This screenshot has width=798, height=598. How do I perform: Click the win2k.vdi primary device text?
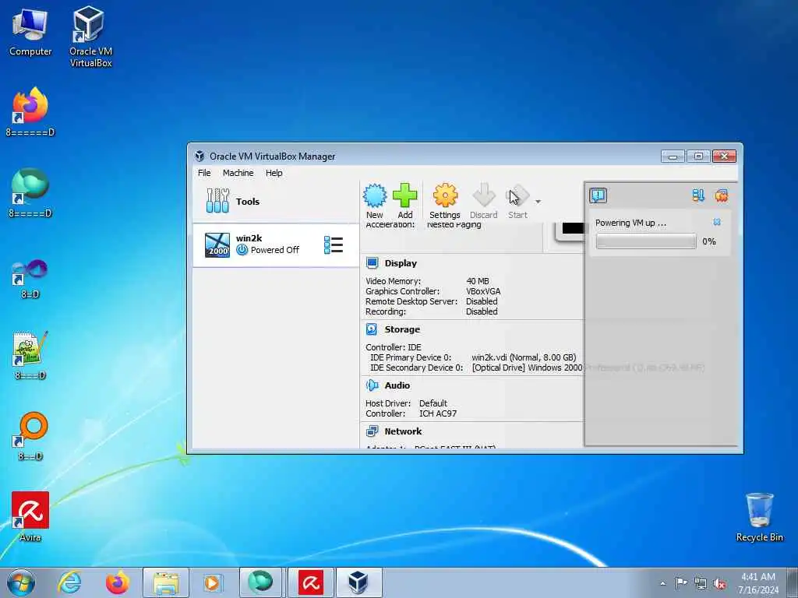524,357
